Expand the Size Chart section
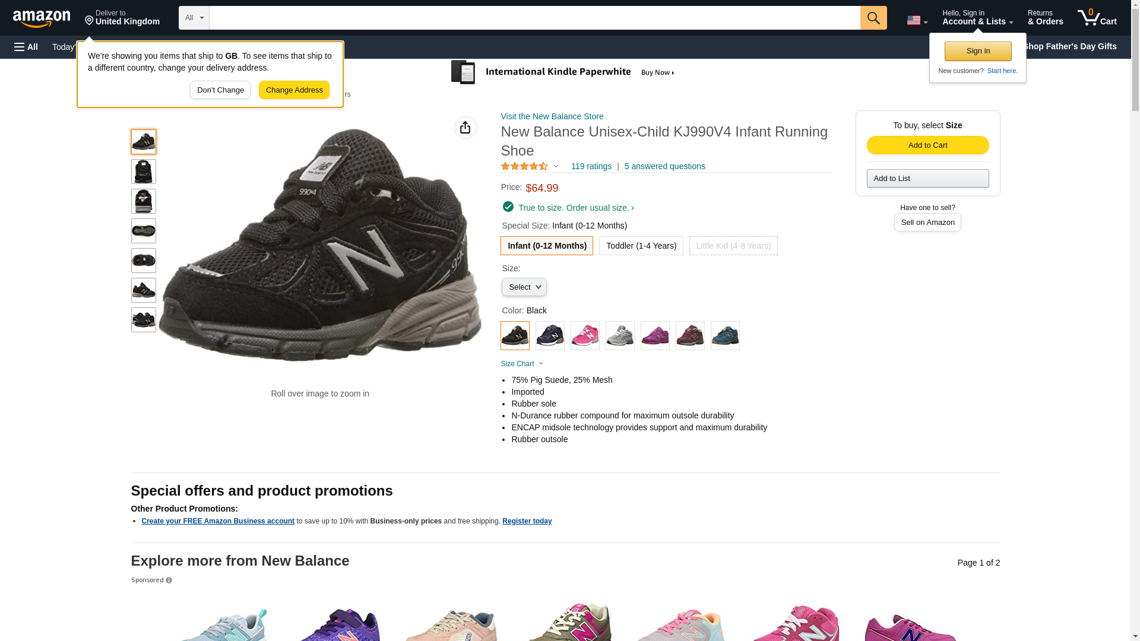The image size is (1140, 641). coord(522,364)
